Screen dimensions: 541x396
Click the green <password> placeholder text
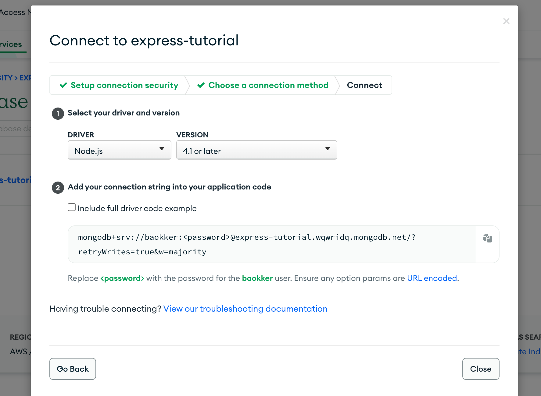(x=122, y=278)
